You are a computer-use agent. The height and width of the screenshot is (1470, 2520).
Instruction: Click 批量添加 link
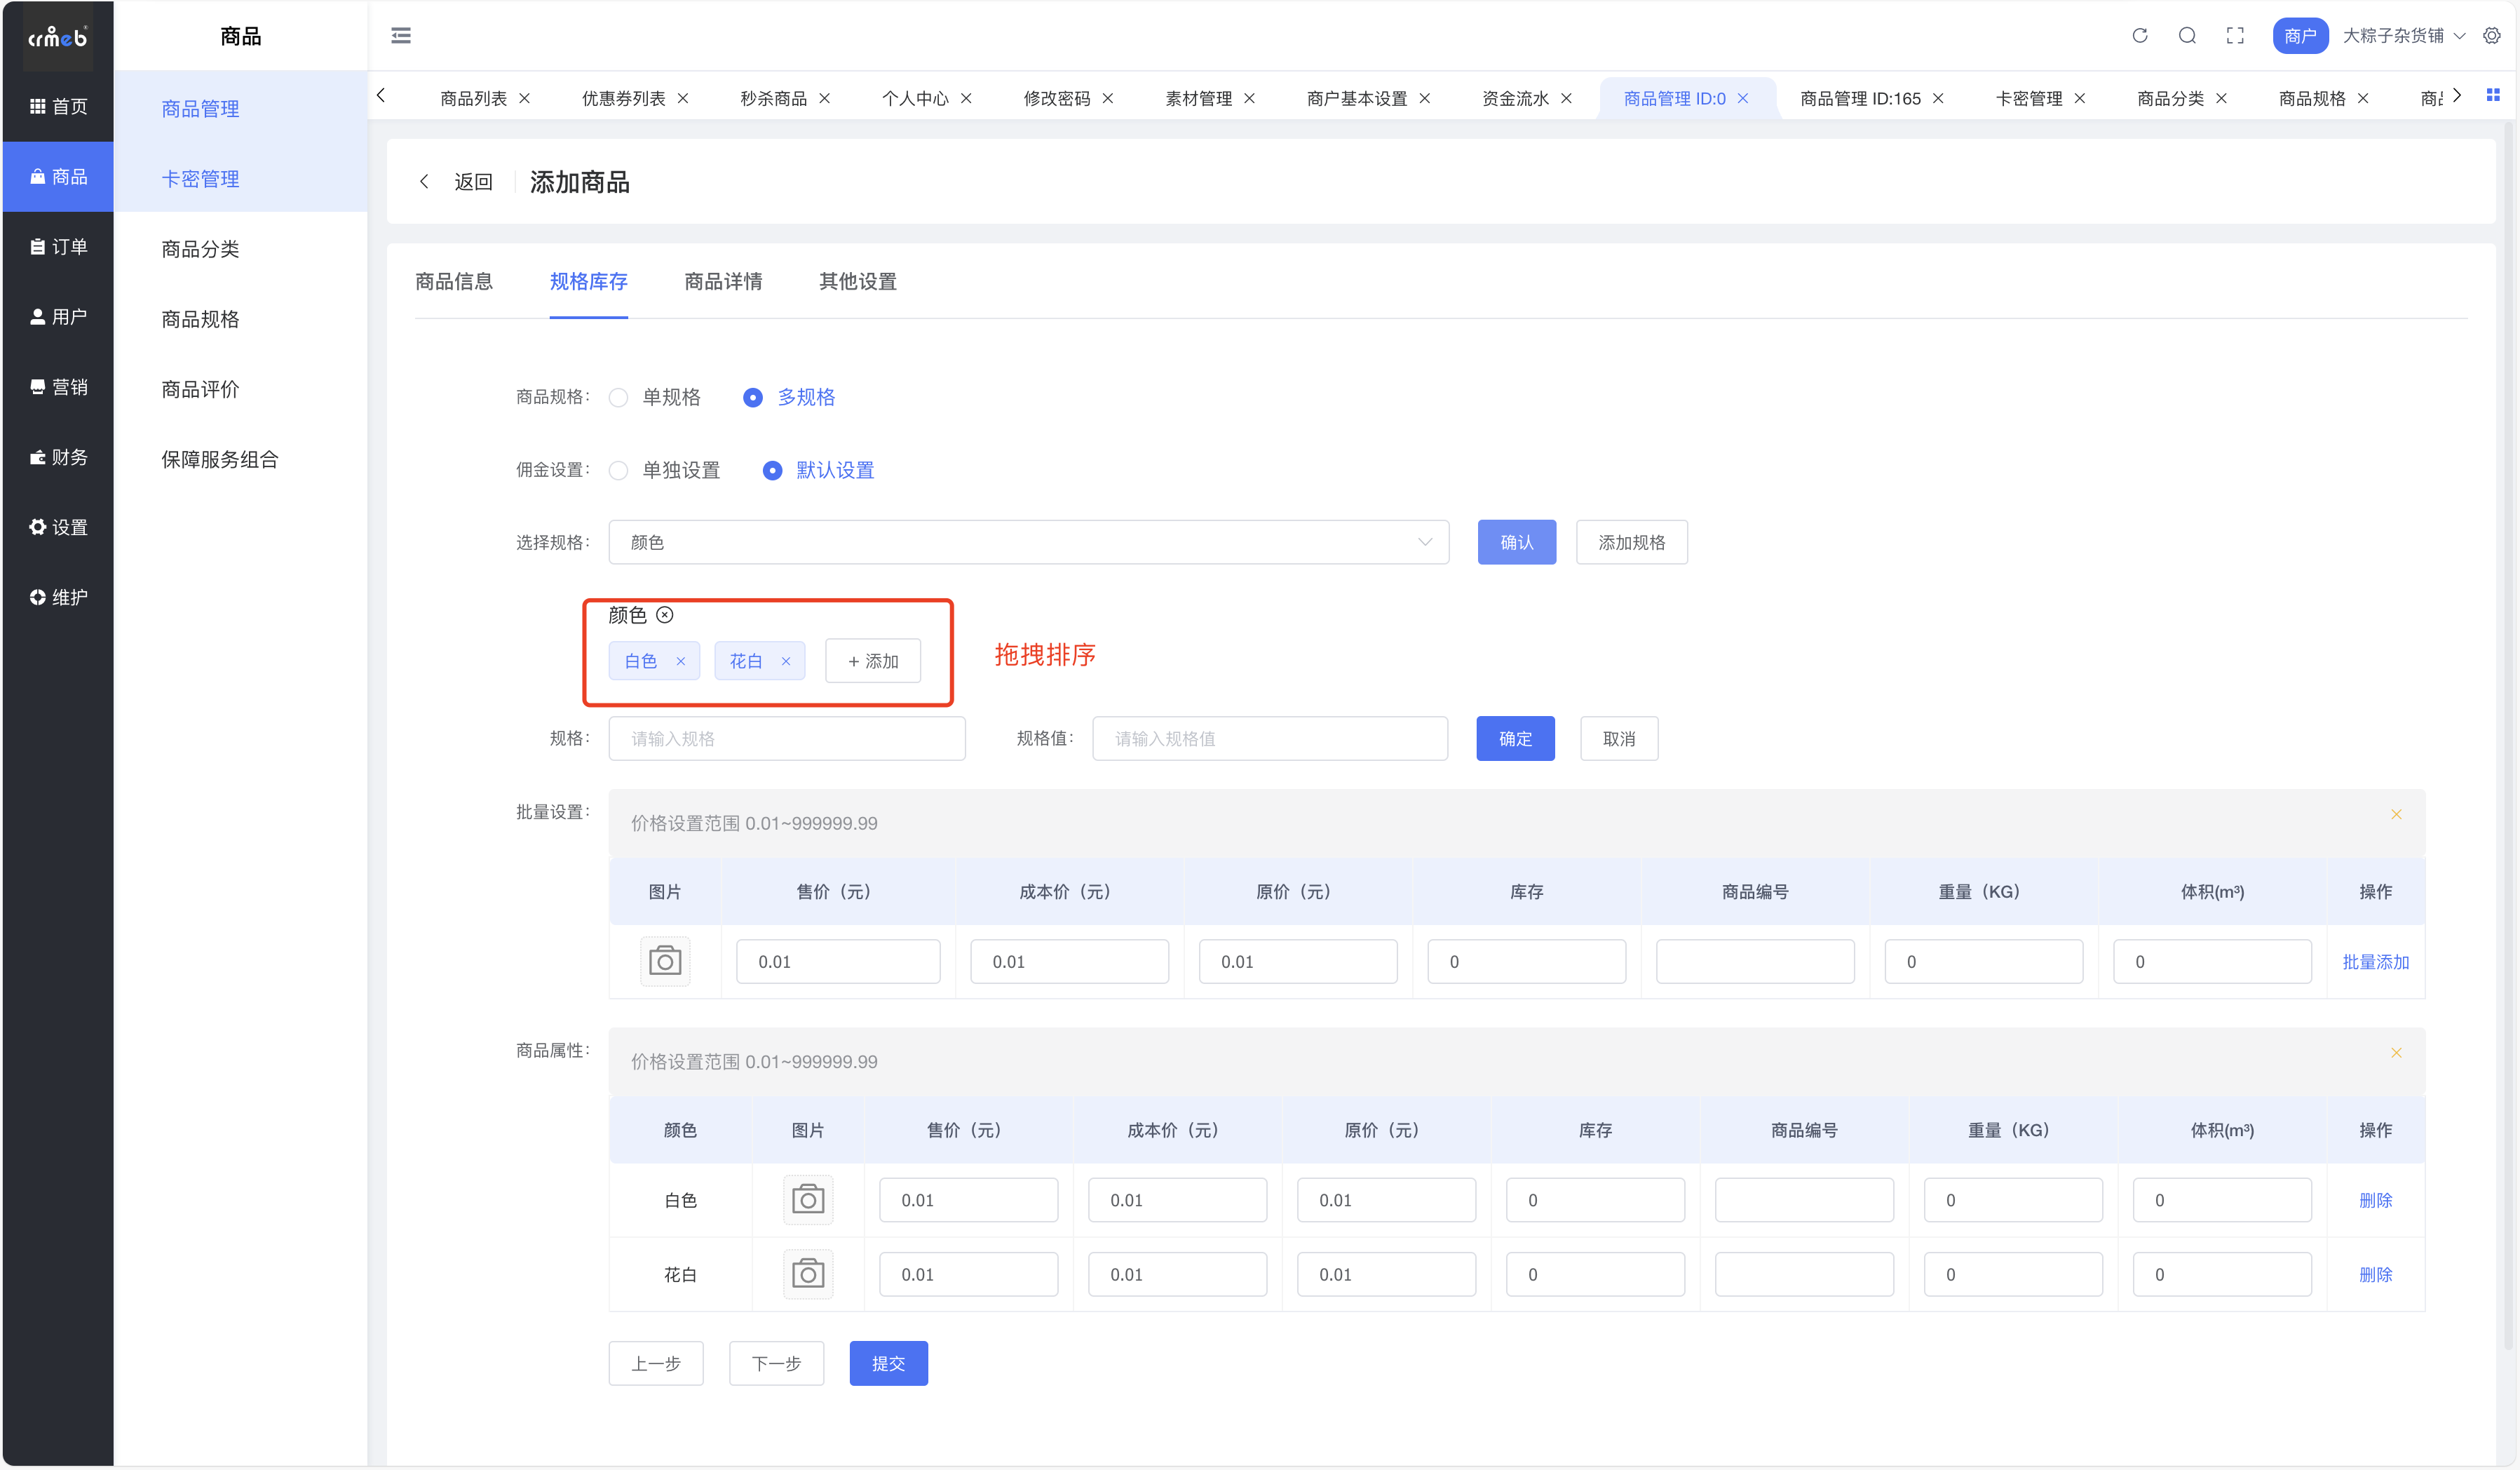(x=2376, y=961)
